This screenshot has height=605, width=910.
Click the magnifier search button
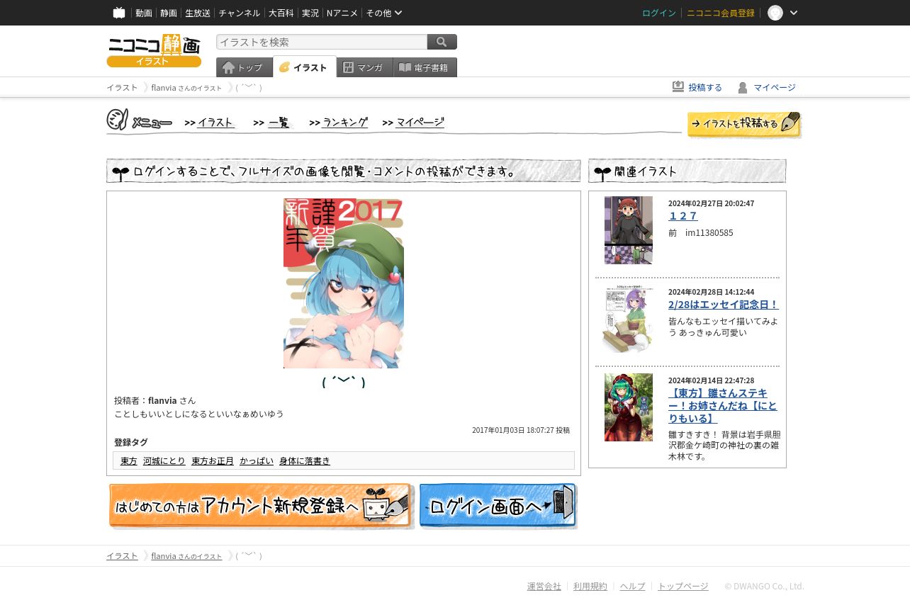(442, 42)
